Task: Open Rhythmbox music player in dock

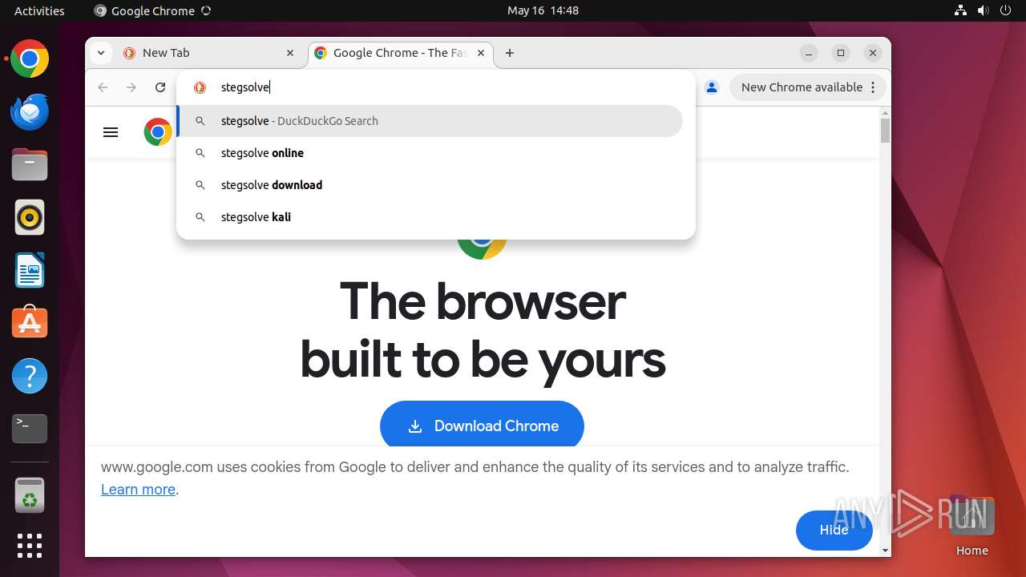Action: 30,218
